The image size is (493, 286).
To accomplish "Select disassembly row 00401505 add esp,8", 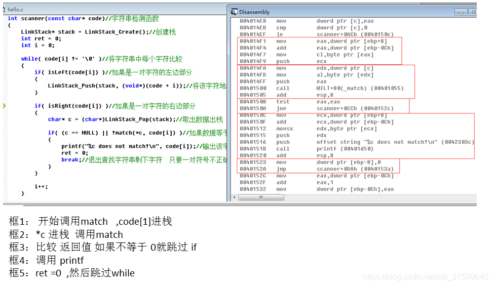I will pos(286,95).
